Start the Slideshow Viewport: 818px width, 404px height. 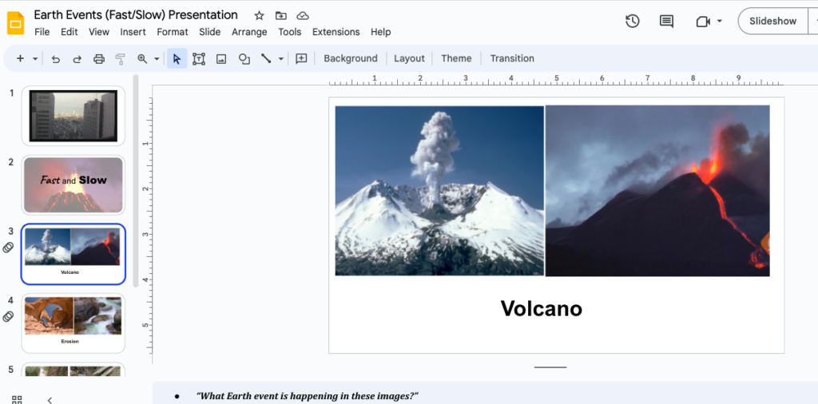point(772,22)
